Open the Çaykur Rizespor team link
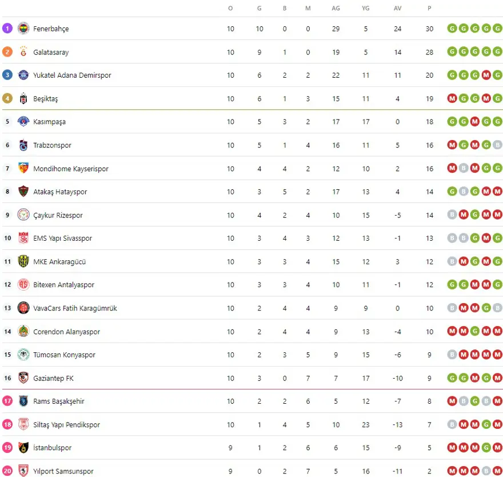 (58, 216)
